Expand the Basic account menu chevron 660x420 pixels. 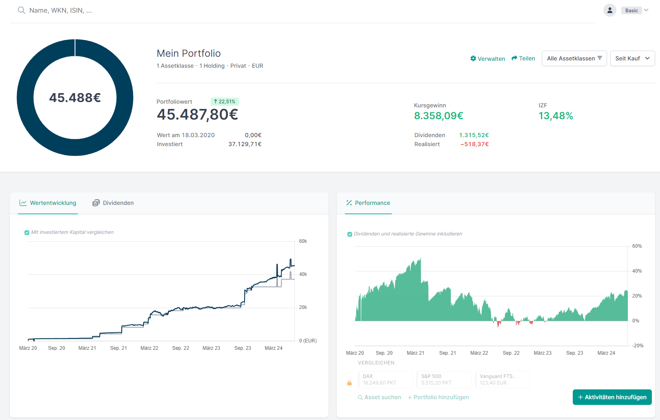646,10
